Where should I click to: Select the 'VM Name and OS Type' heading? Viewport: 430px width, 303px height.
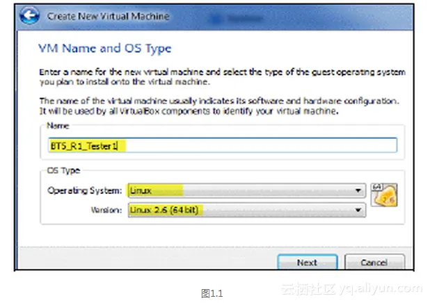point(105,49)
